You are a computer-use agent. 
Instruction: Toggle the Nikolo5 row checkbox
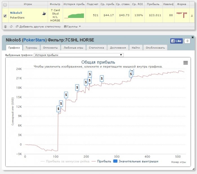coord(5,16)
